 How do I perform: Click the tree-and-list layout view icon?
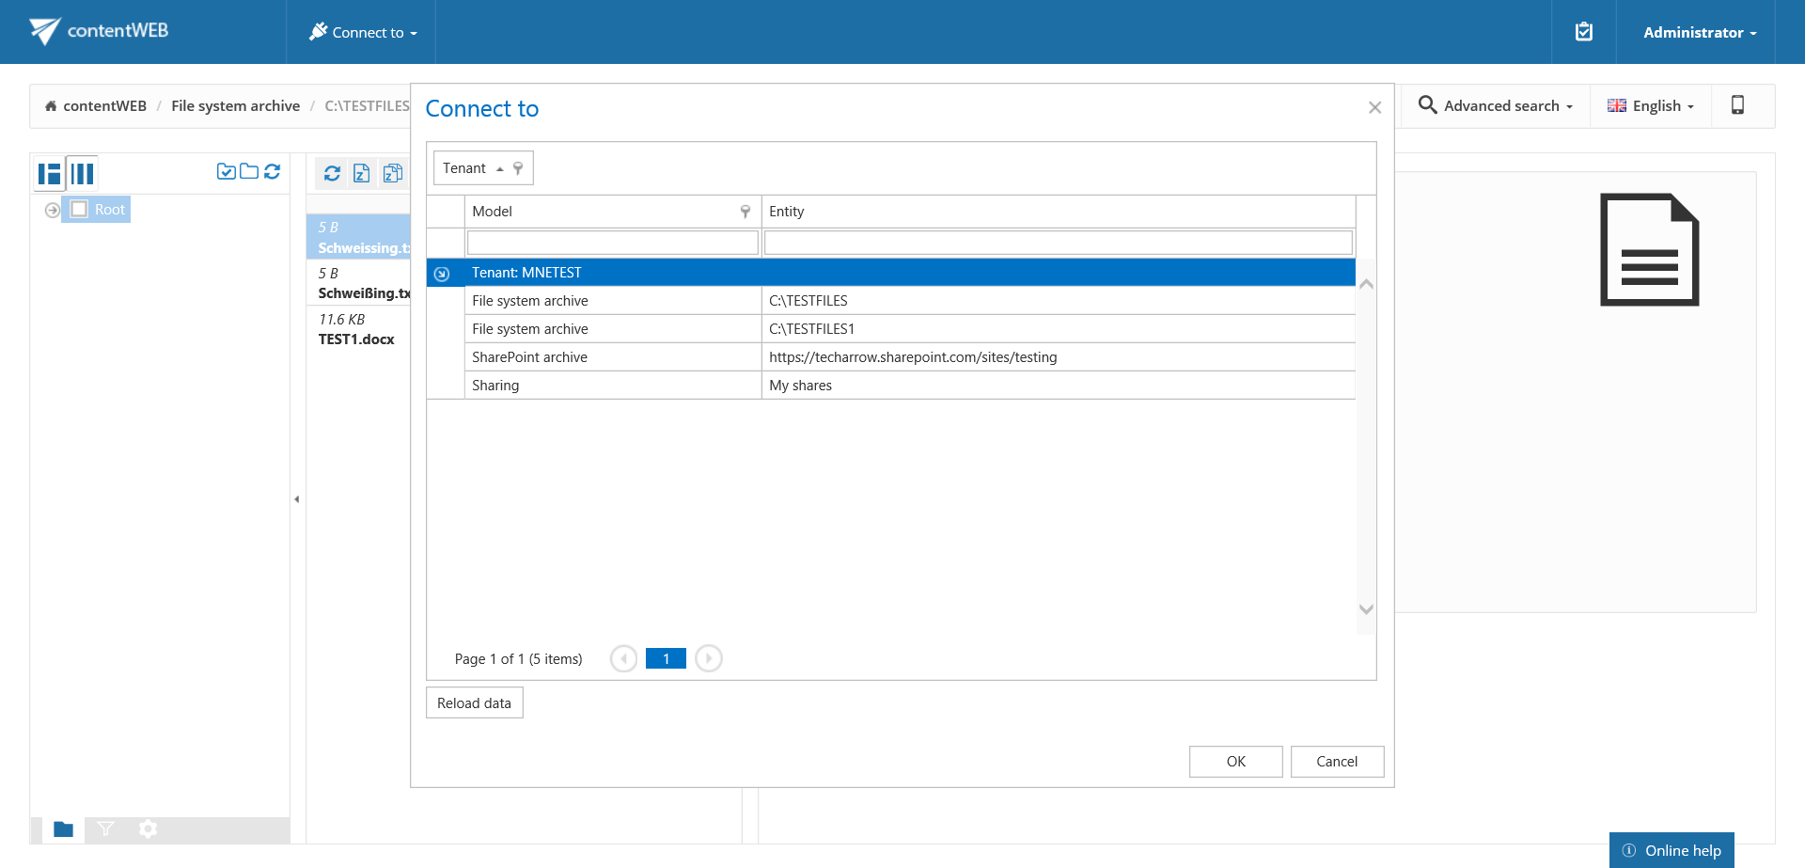click(49, 173)
